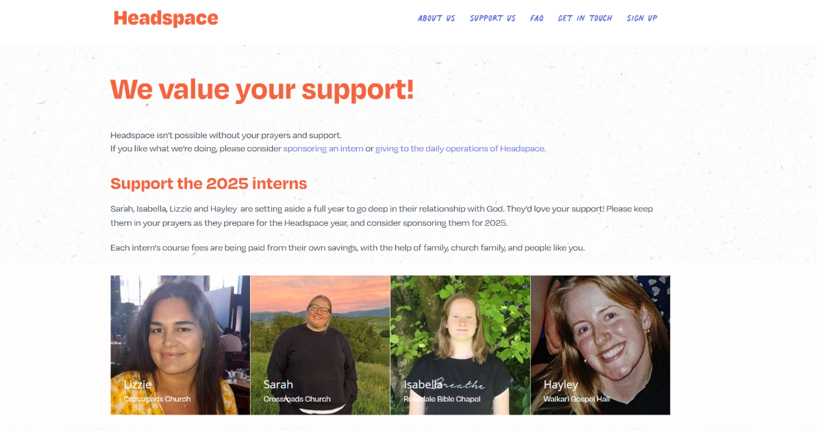The width and height of the screenshot is (822, 431).
Task: Follow the 'sponsoring an intern' link
Action: pyautogui.click(x=323, y=148)
